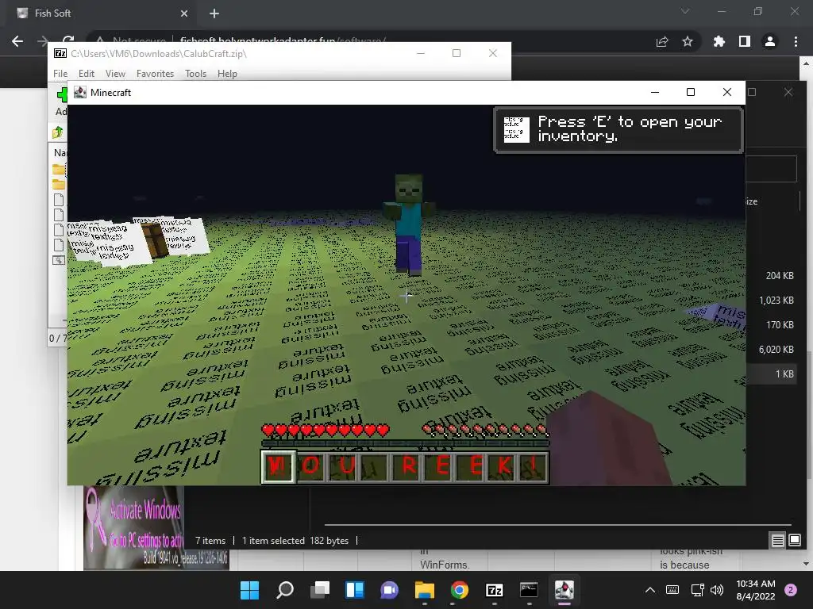The width and height of the screenshot is (813, 609).
Task: Select the first hotbar slot in Minecraft
Action: tap(278, 466)
